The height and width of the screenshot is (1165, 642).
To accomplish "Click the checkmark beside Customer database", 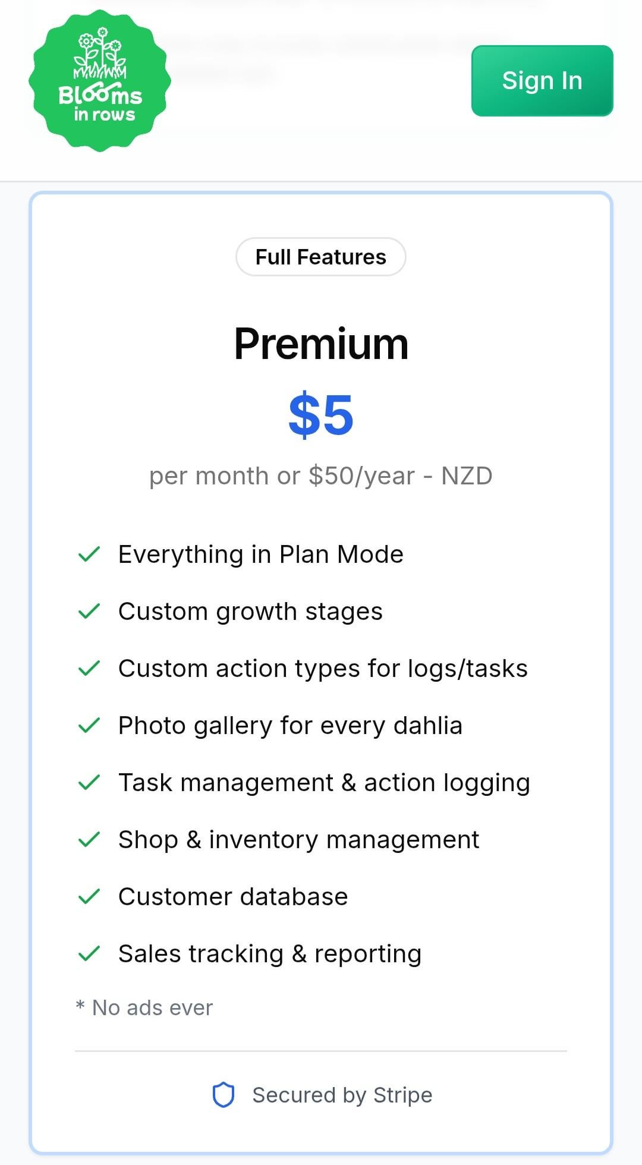I will pos(89,896).
